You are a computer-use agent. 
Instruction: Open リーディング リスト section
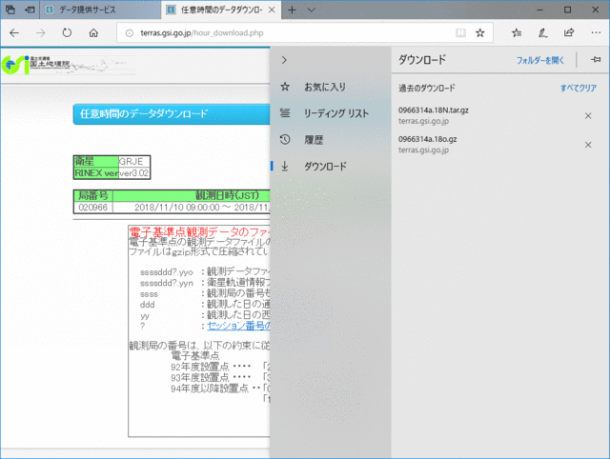[330, 113]
